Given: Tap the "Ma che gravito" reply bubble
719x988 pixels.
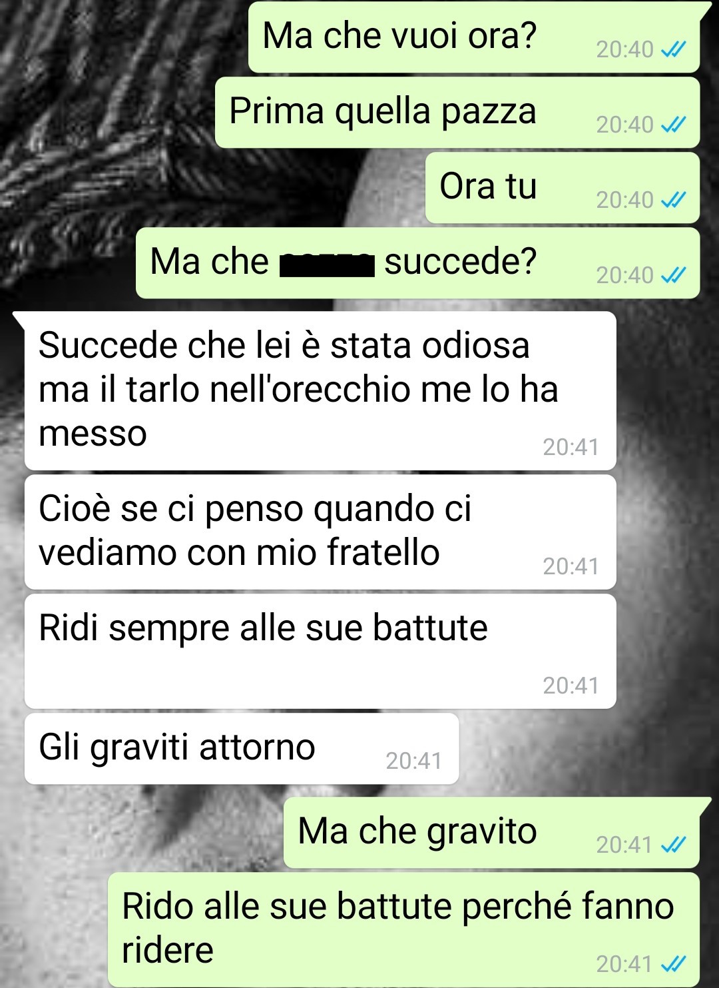Looking at the screenshot, I should pyautogui.click(x=492, y=832).
